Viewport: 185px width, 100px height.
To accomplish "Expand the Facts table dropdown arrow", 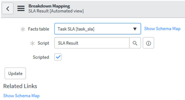I will pyautogui.click(x=135, y=29).
